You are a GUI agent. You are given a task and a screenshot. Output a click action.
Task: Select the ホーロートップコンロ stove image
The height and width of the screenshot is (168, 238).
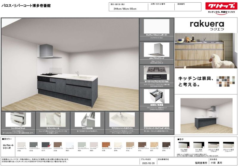(x=156, y=73)
